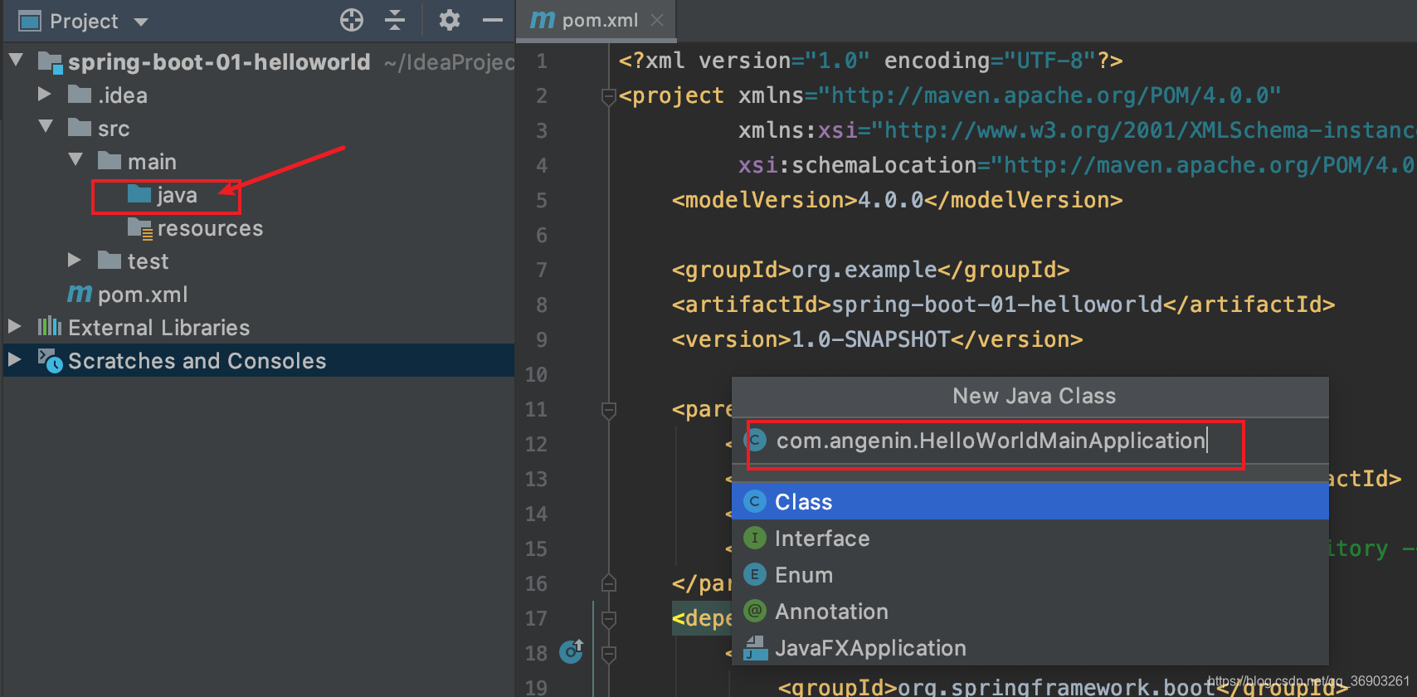
Task: Collapse the src folder
Action: 46,127
